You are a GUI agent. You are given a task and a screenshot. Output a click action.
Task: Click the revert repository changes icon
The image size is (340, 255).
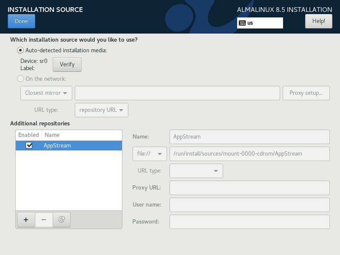pos(62,220)
